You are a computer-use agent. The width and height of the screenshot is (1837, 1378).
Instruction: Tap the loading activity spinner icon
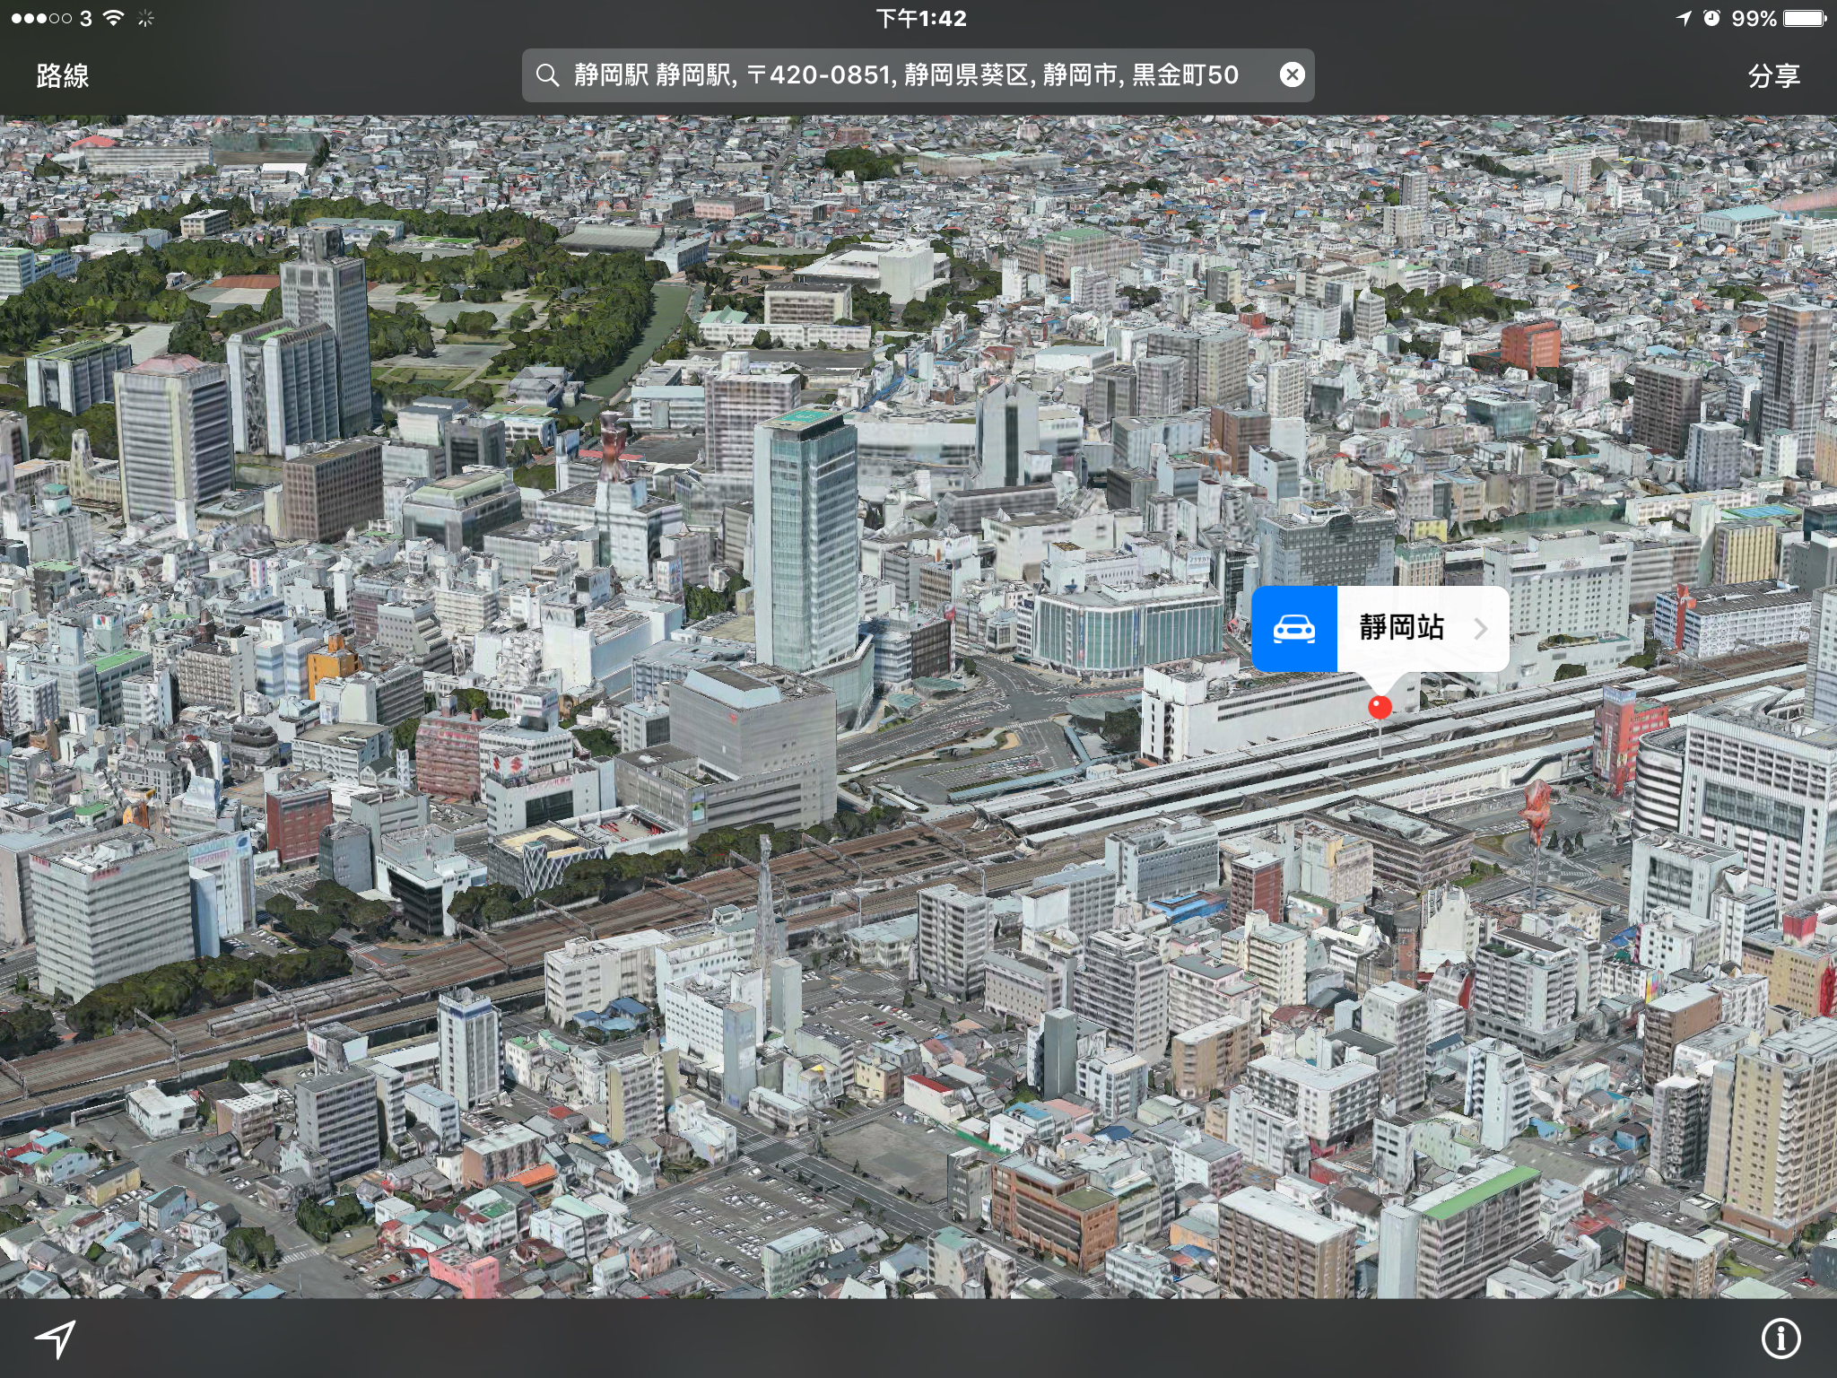click(146, 18)
